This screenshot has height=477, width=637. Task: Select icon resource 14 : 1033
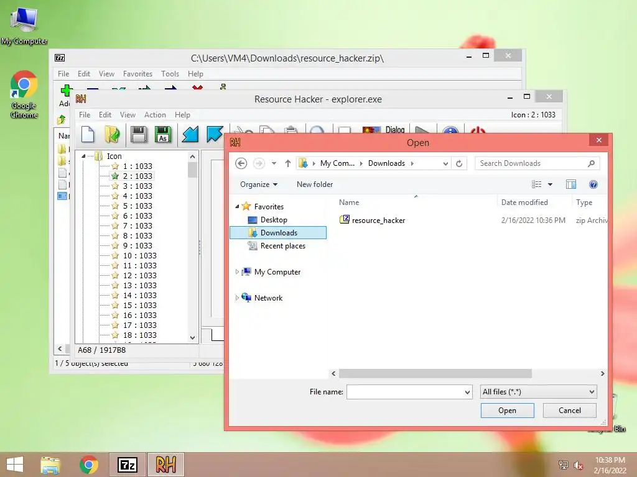[139, 295]
